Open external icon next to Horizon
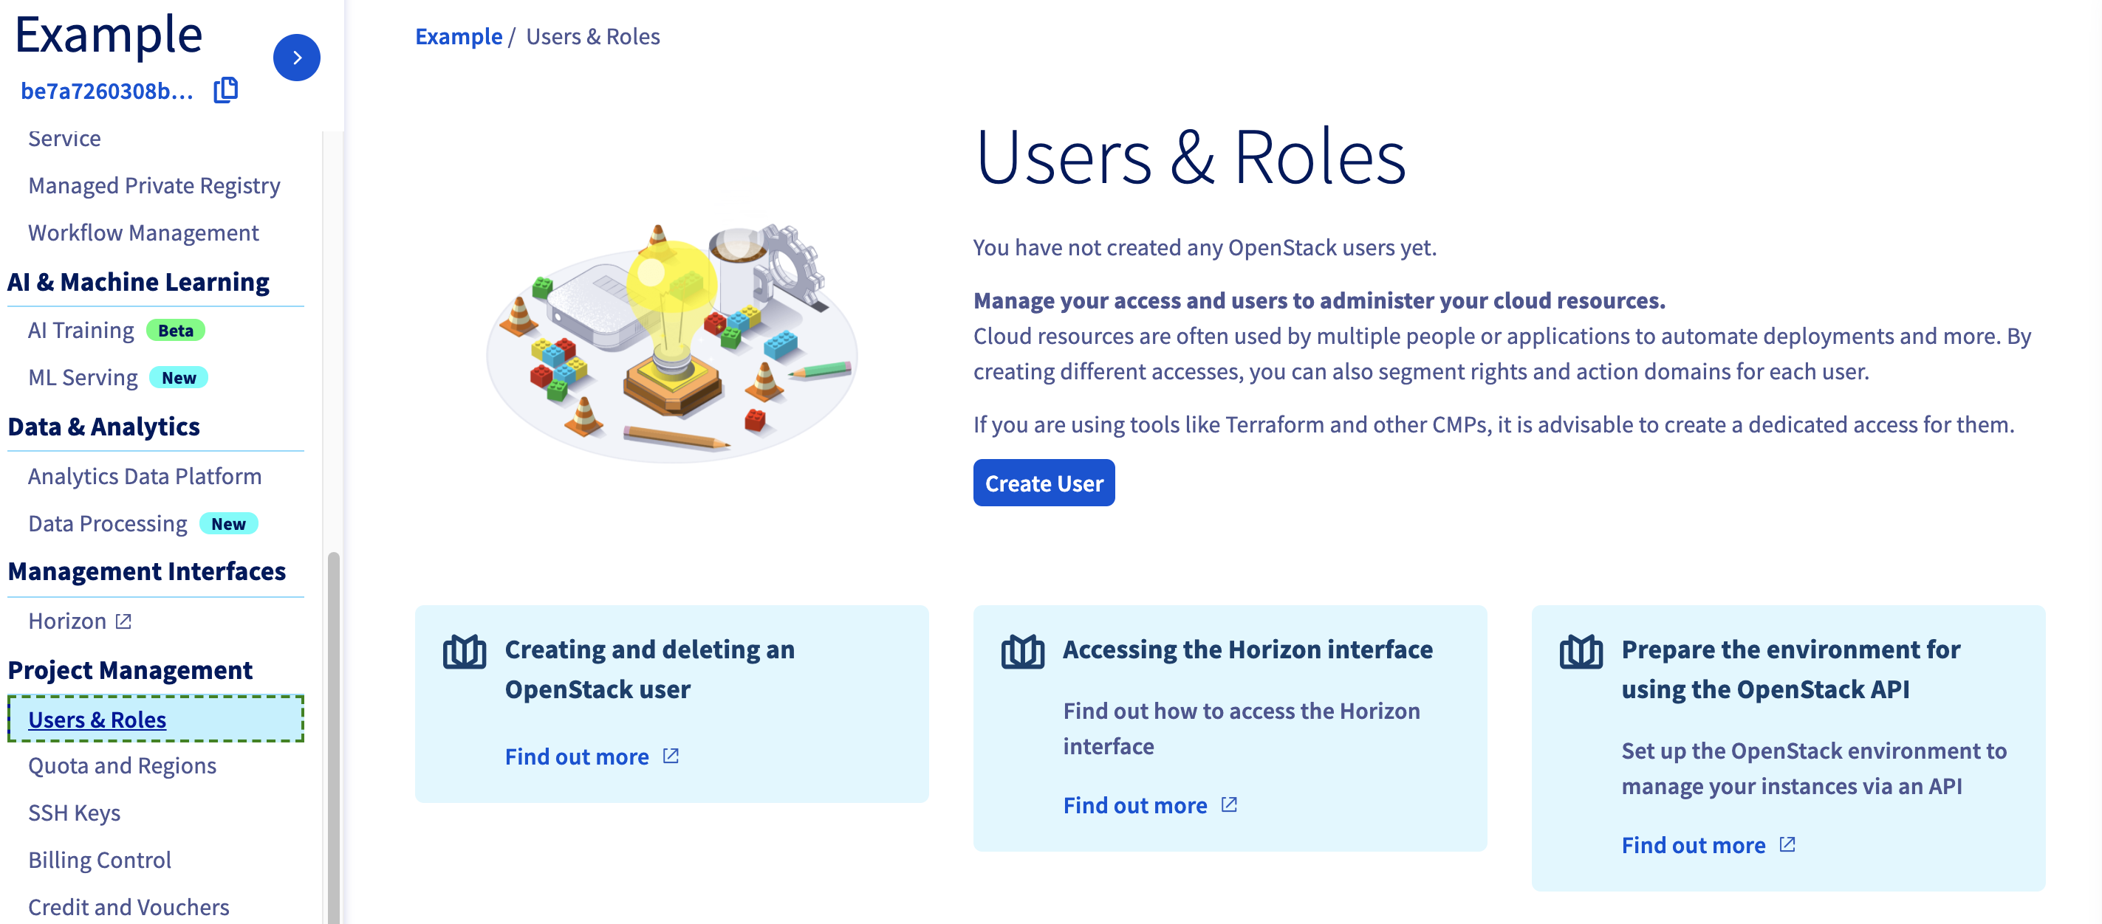The image size is (2102, 924). coord(123,621)
